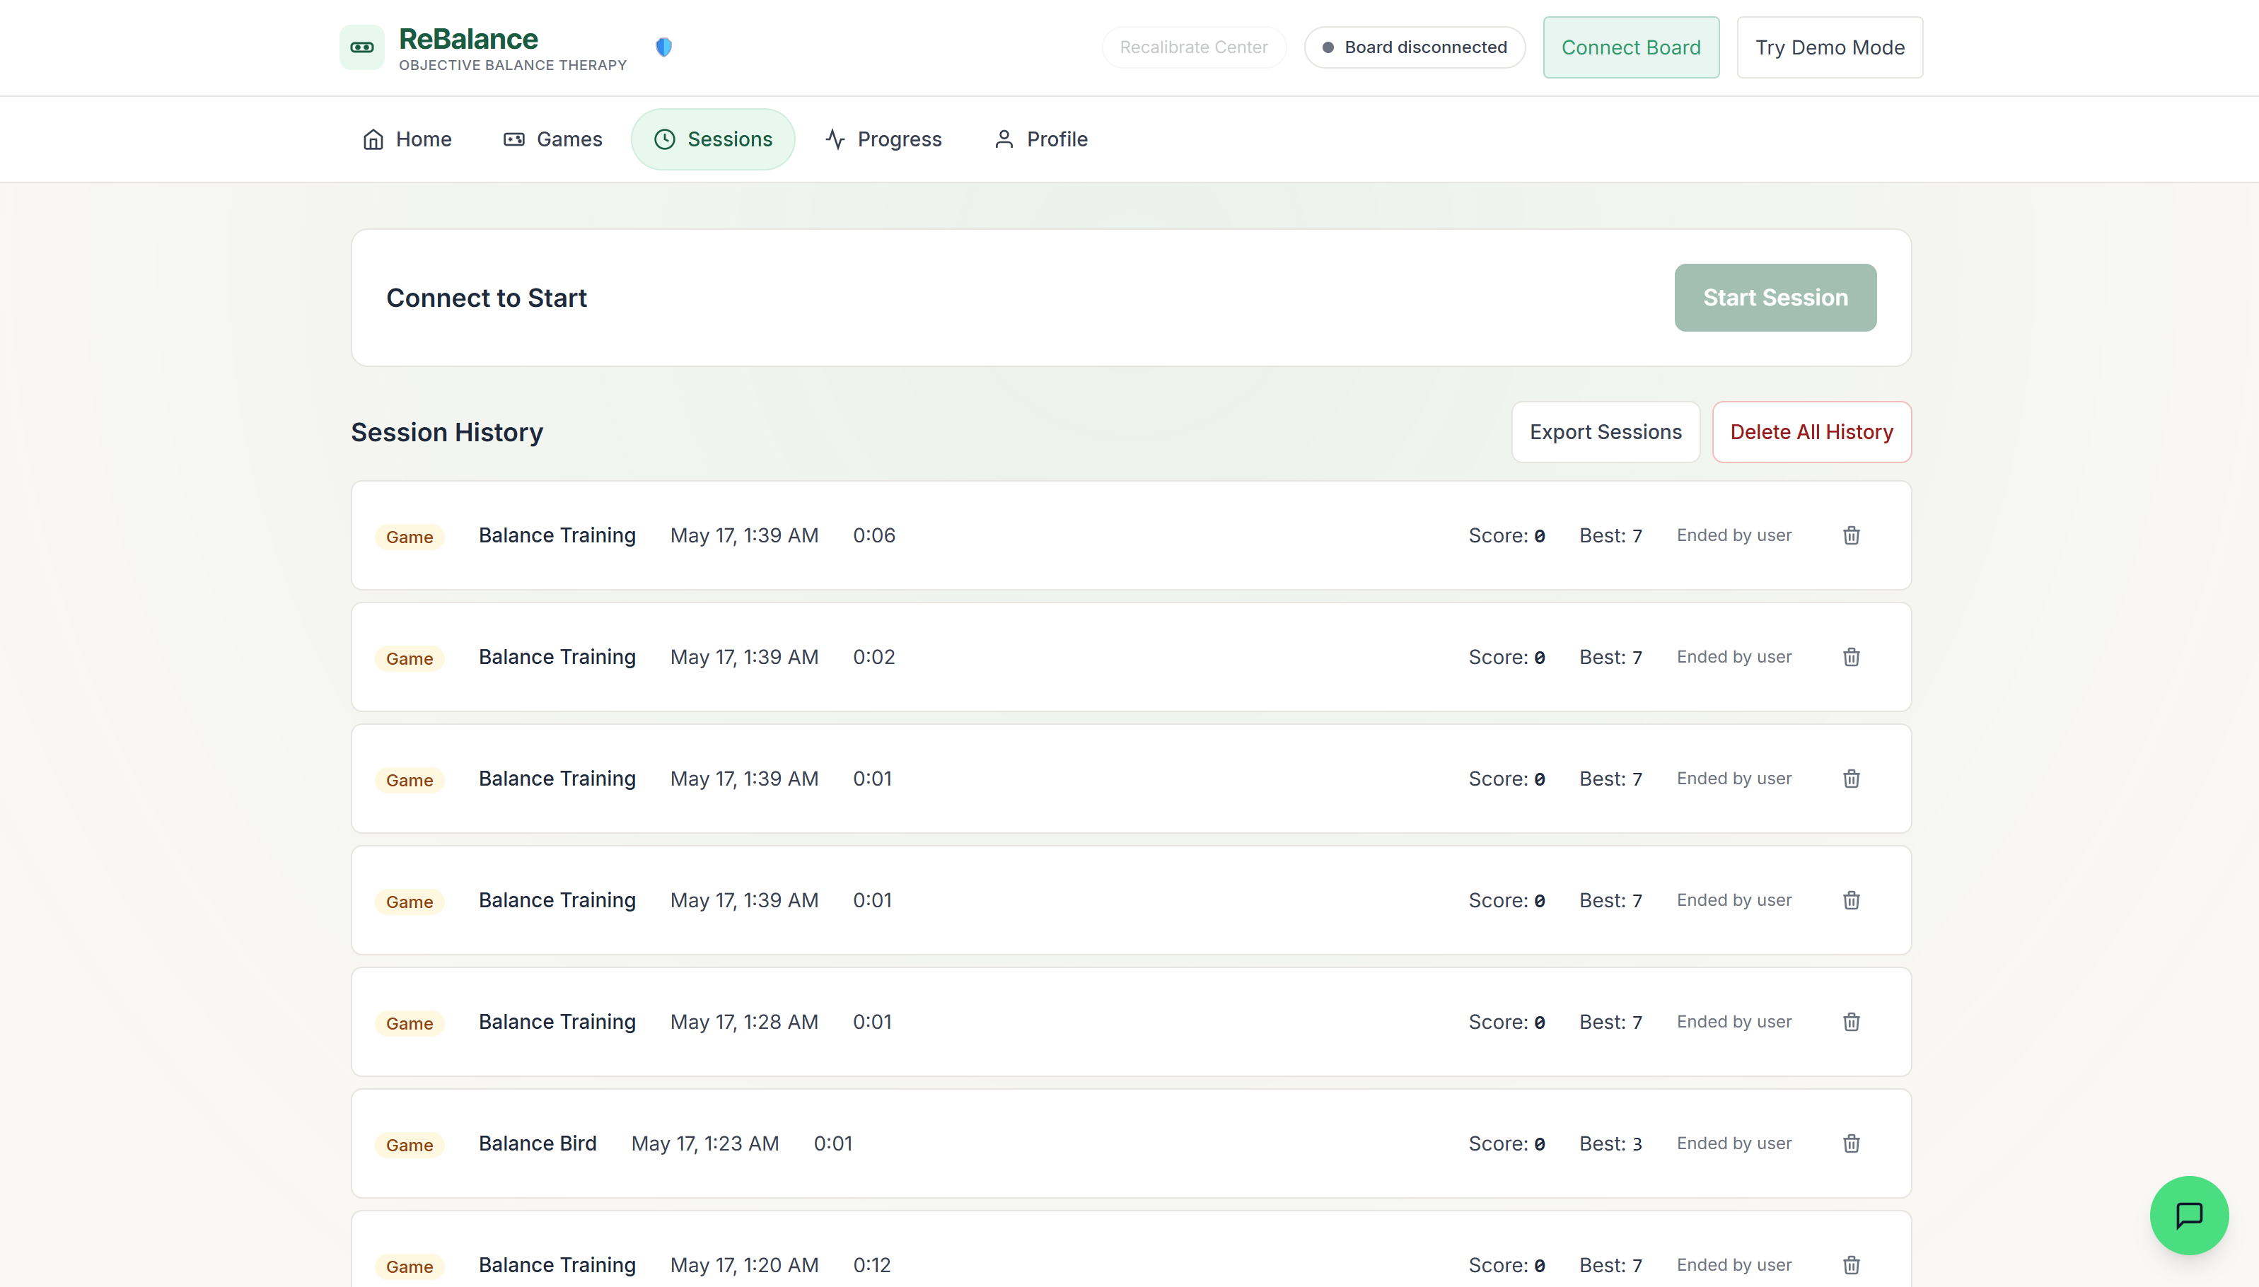Click the 'Connect to Start' heading
This screenshot has height=1287, width=2259.
point(486,298)
